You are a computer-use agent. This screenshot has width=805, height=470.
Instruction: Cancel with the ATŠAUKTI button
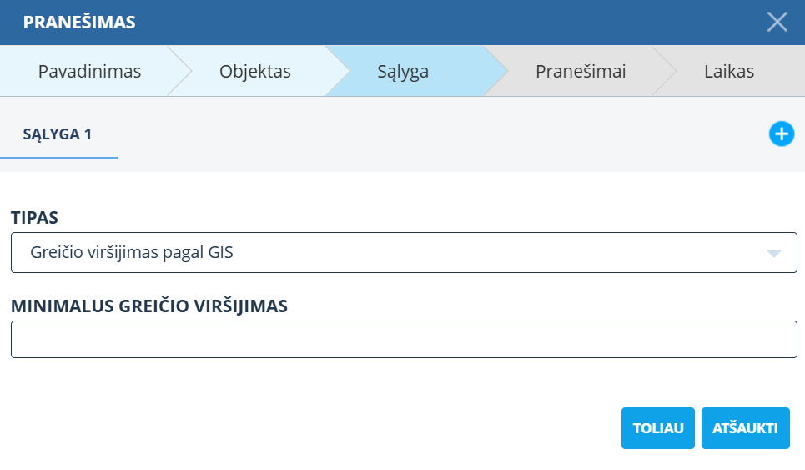click(745, 428)
